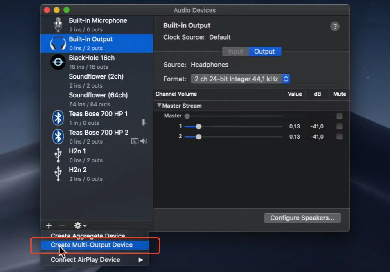Select Soundflower (64ch) in the device list

coord(97,99)
